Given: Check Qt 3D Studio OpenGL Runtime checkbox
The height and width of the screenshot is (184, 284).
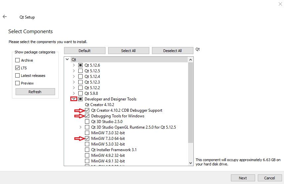Looking at the screenshot, I should (87, 127).
